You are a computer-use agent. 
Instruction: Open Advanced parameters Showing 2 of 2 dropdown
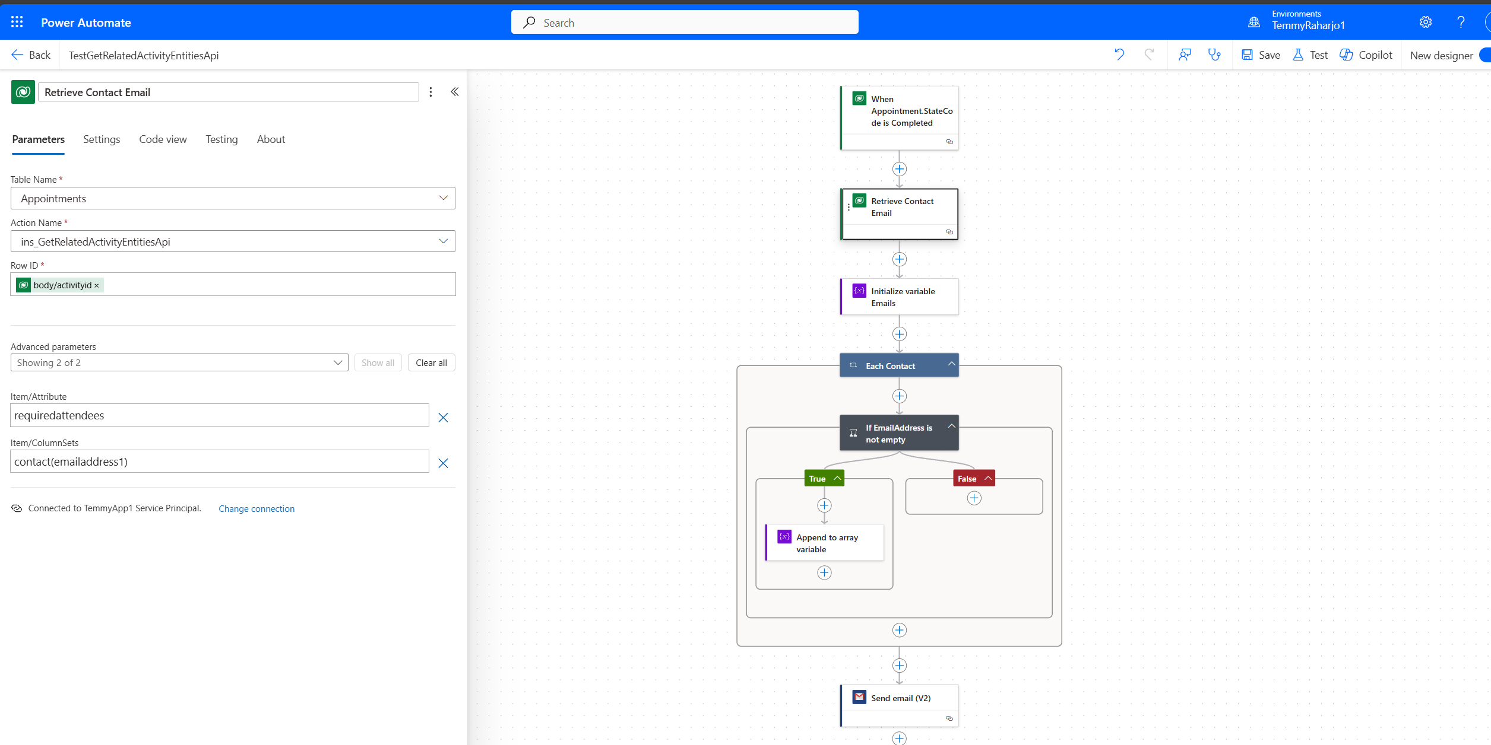tap(179, 362)
